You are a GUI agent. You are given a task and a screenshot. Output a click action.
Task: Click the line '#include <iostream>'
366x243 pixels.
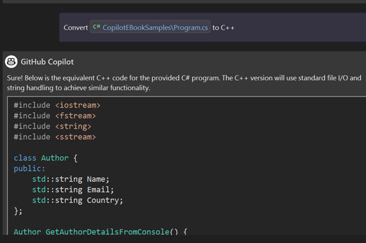pyautogui.click(x=57, y=105)
